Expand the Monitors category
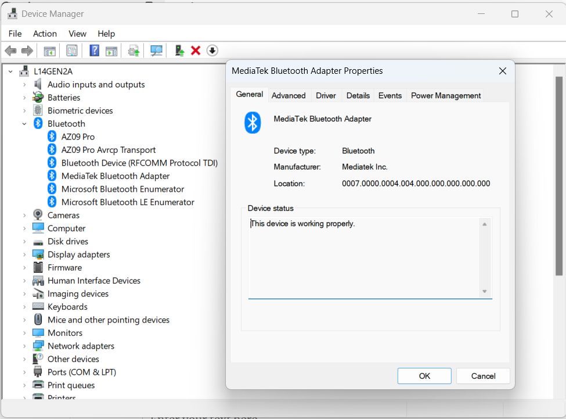This screenshot has height=419, width=566. (x=24, y=332)
